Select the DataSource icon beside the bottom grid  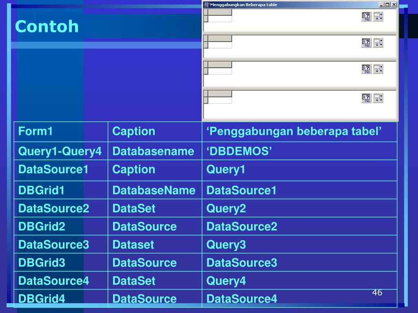click(378, 98)
